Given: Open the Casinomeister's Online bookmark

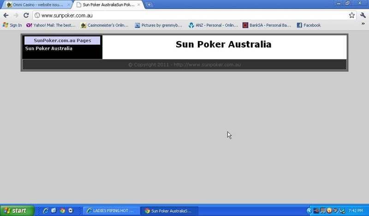Looking at the screenshot, I should (x=105, y=25).
